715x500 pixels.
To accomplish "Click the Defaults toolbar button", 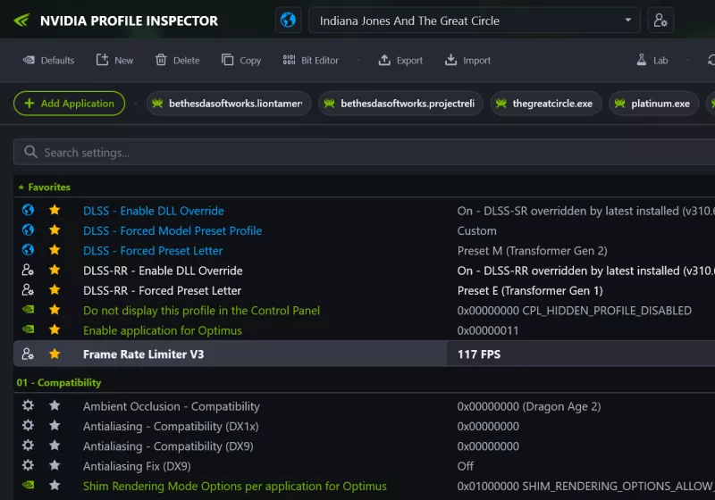I will point(48,60).
